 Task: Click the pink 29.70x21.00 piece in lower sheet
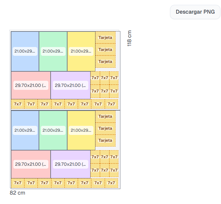(31, 164)
